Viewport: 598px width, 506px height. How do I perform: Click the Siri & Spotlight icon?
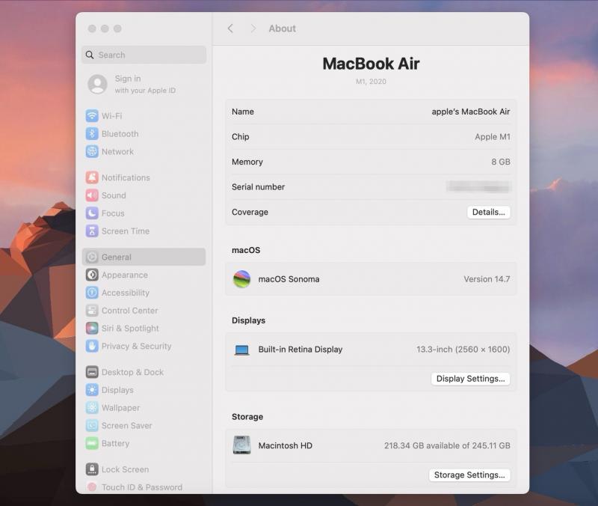coord(92,329)
